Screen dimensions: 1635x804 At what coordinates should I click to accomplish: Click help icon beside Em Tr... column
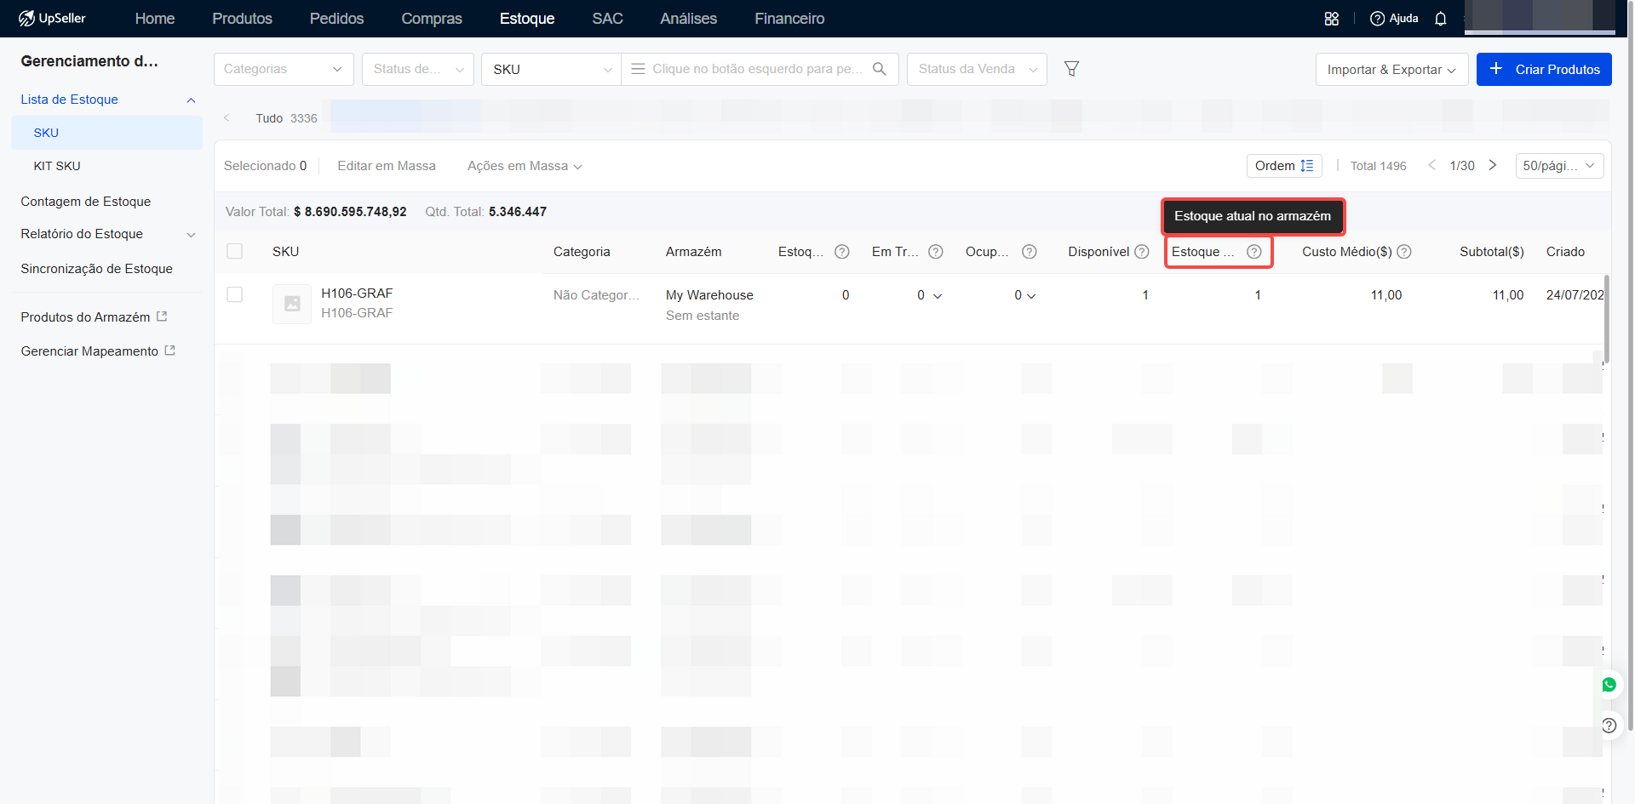(936, 252)
